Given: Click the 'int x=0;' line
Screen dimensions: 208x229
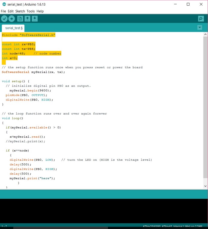Looking at the screenshot, I should tap(10, 58).
